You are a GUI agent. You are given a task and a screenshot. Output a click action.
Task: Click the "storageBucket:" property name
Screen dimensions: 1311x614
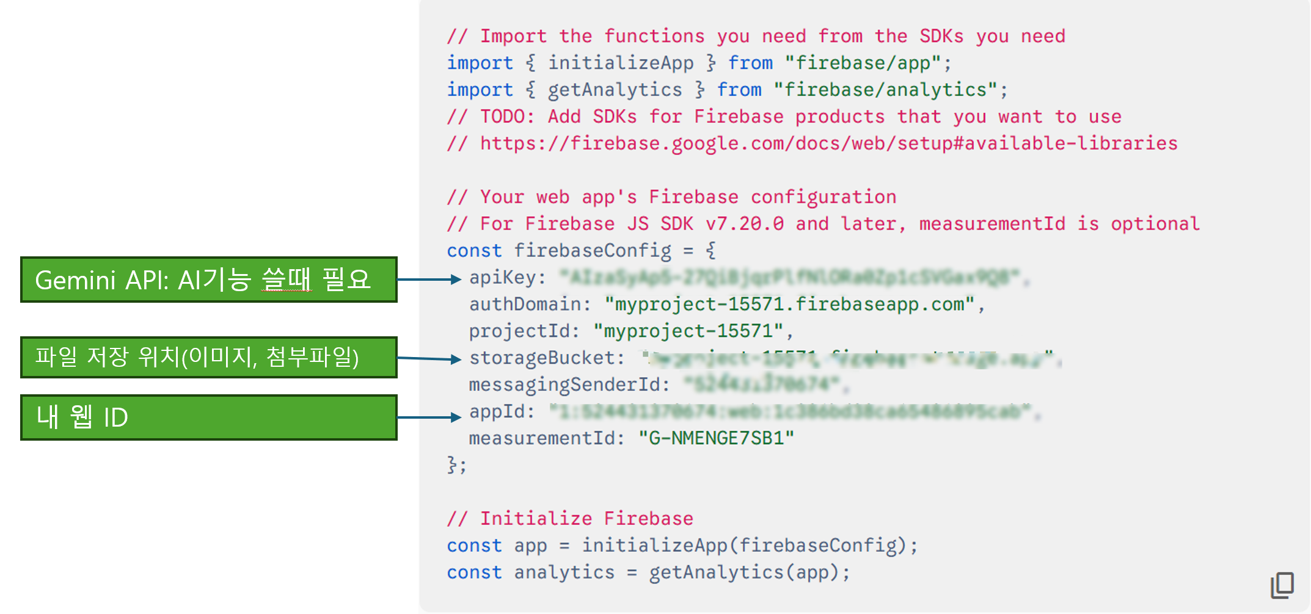[547, 358]
